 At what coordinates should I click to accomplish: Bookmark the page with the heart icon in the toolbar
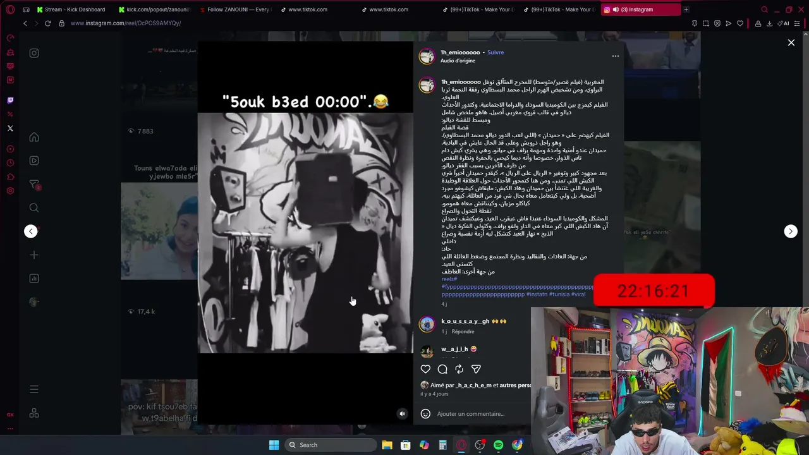pyautogui.click(x=740, y=23)
